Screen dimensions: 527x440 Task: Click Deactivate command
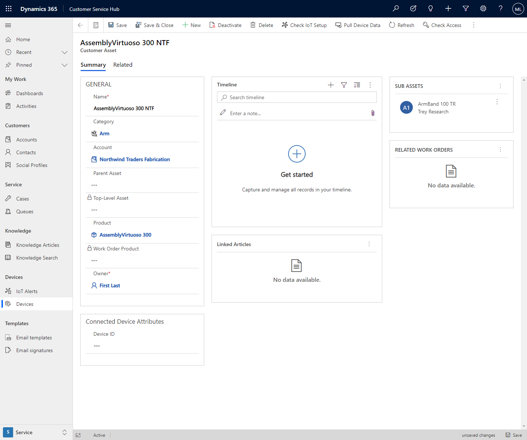[x=225, y=25]
